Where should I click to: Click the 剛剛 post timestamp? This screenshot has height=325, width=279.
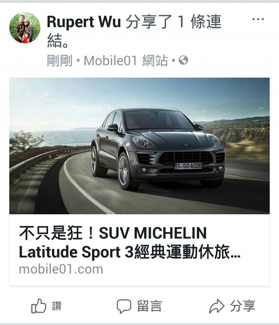tap(60, 61)
